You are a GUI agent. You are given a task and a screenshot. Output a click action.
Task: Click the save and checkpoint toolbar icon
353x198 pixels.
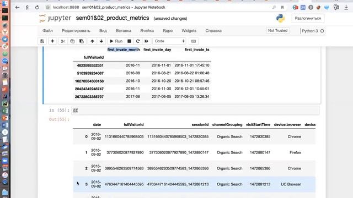click(42, 41)
